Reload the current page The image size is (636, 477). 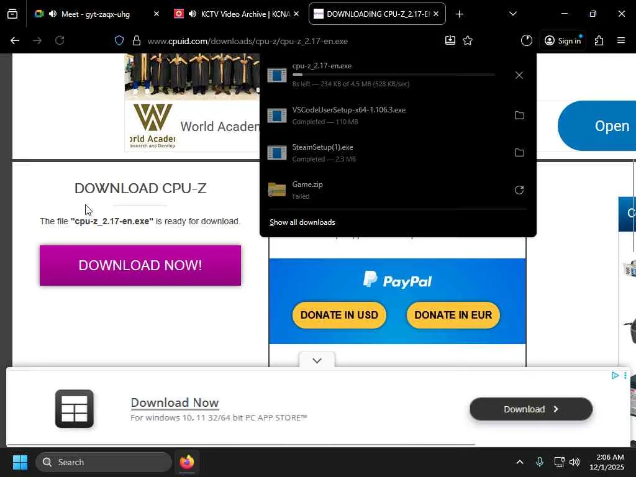tap(60, 40)
